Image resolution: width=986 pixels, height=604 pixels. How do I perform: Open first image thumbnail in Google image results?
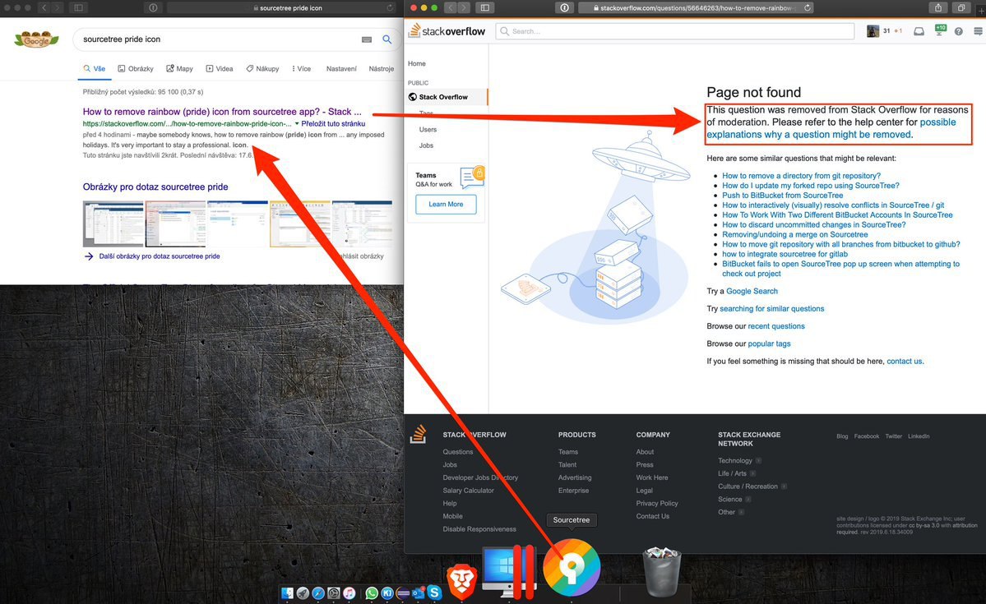(x=113, y=224)
